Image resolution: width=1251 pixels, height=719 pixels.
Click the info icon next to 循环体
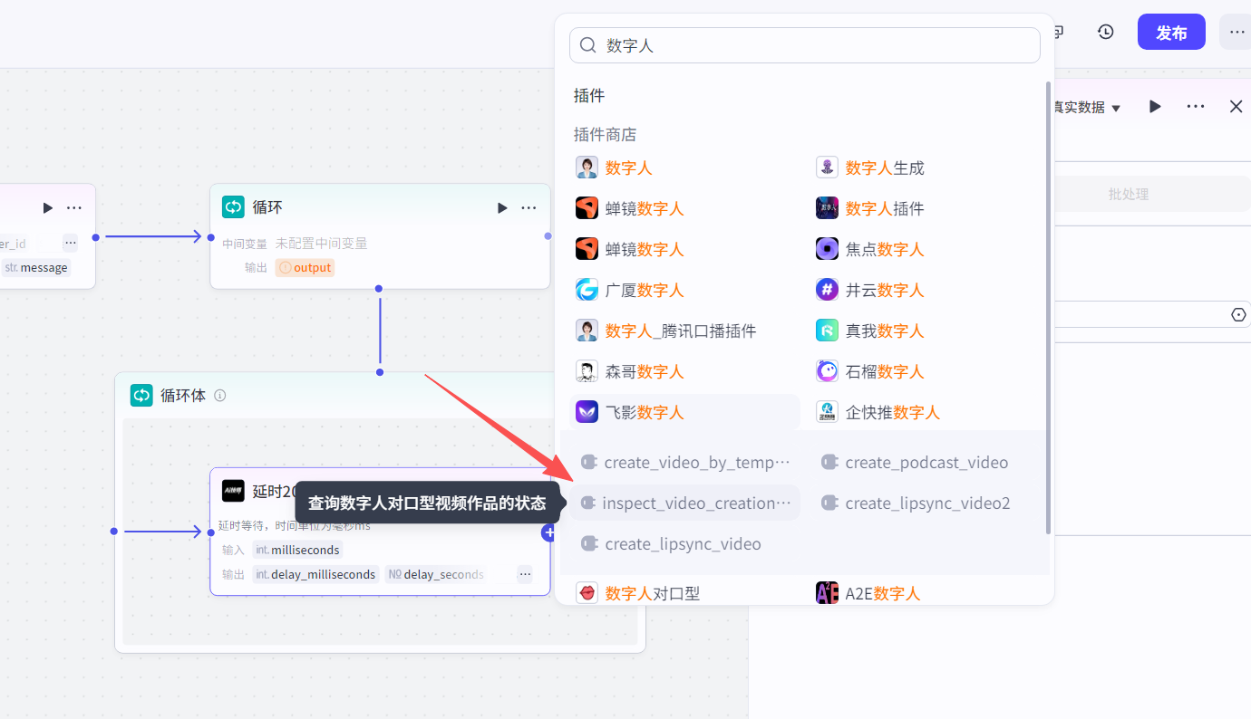tap(219, 396)
